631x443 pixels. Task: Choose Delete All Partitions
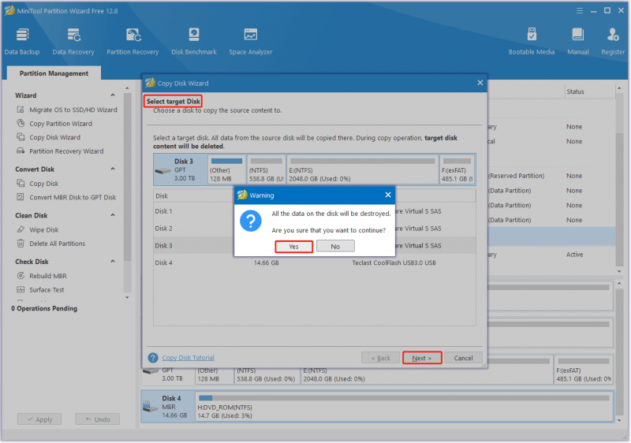[57, 244]
